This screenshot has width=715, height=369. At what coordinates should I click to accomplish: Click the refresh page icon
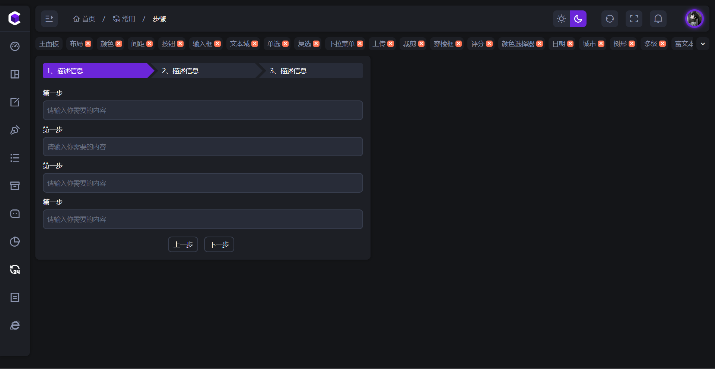(x=610, y=19)
